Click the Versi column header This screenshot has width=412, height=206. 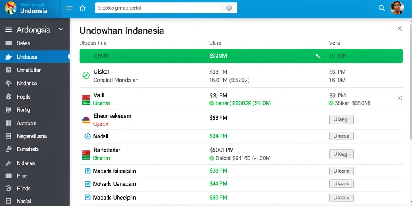tap(334, 43)
